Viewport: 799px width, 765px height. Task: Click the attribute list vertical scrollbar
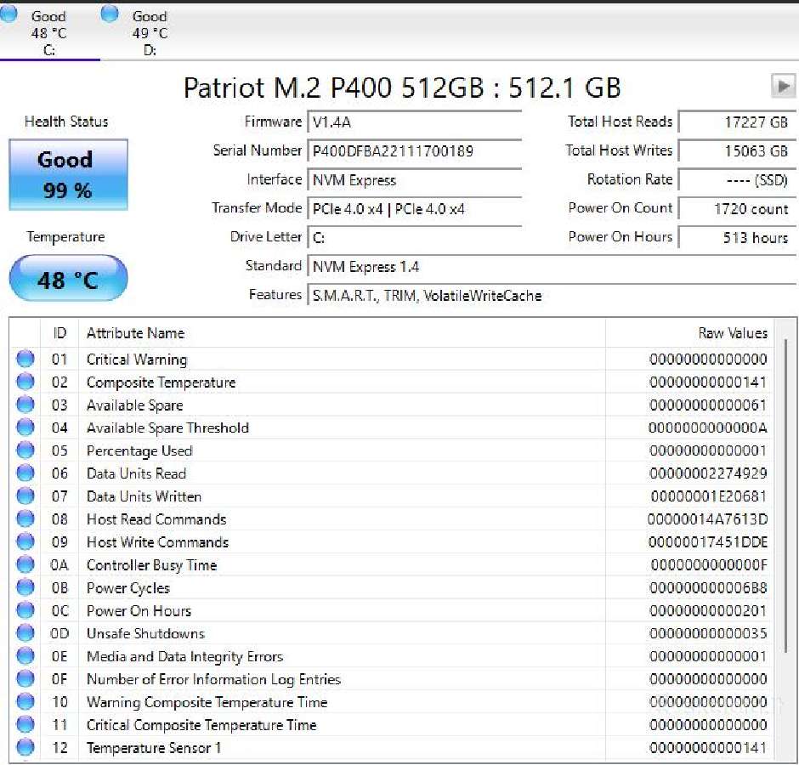click(x=785, y=541)
